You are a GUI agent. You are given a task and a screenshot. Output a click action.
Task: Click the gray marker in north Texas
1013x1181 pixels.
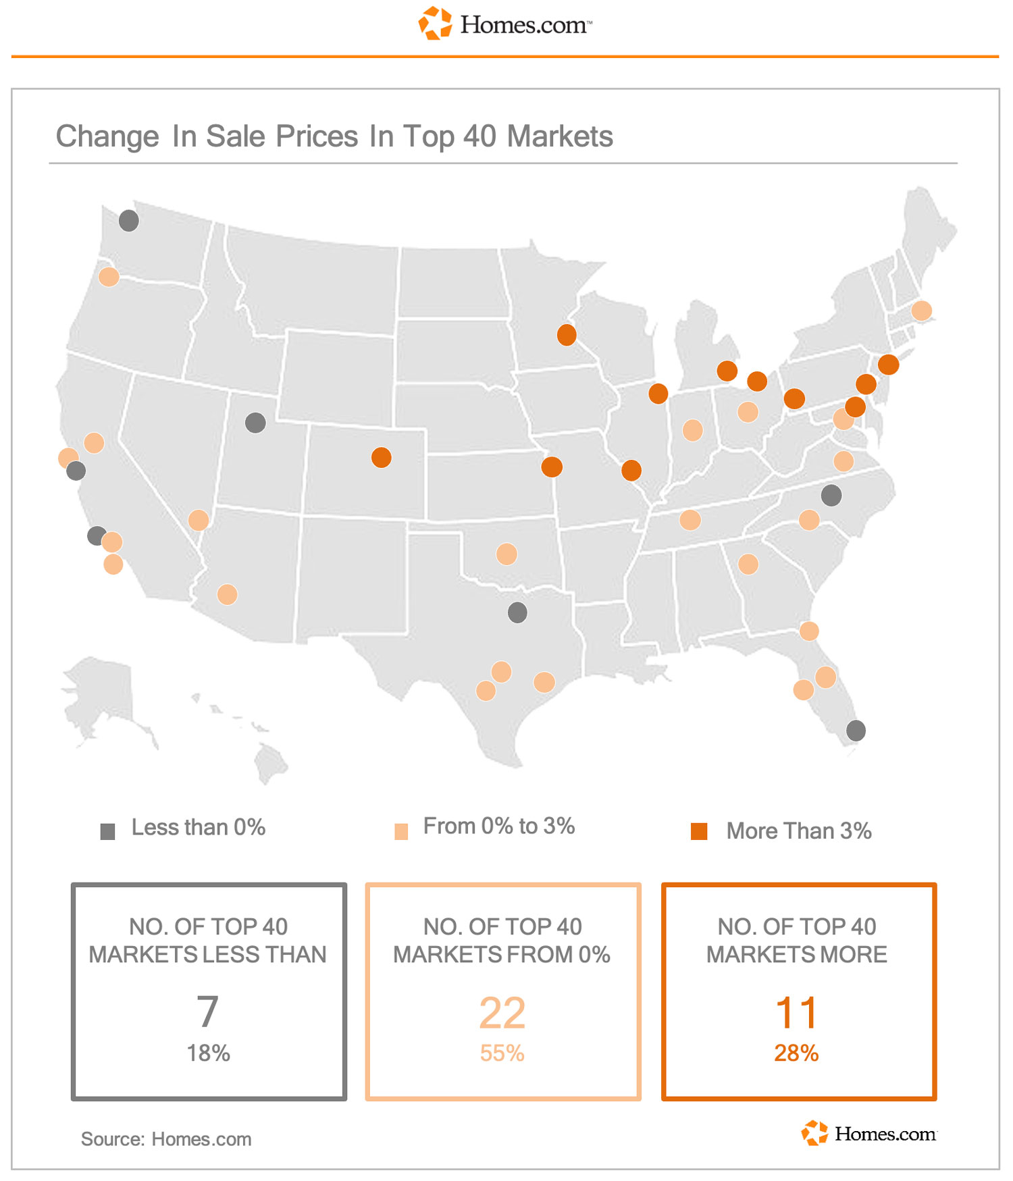click(x=517, y=612)
